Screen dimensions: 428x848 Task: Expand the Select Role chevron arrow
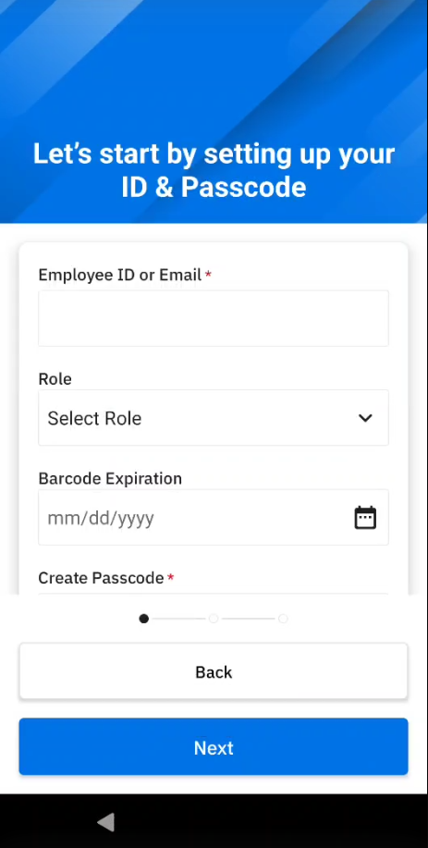[x=365, y=418]
